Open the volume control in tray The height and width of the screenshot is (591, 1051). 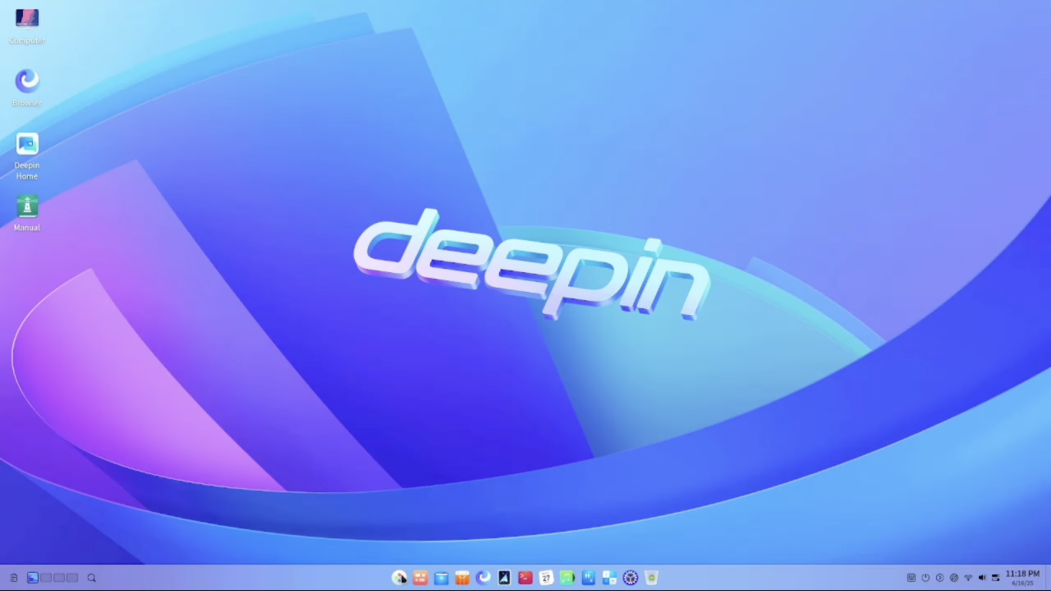(x=982, y=578)
